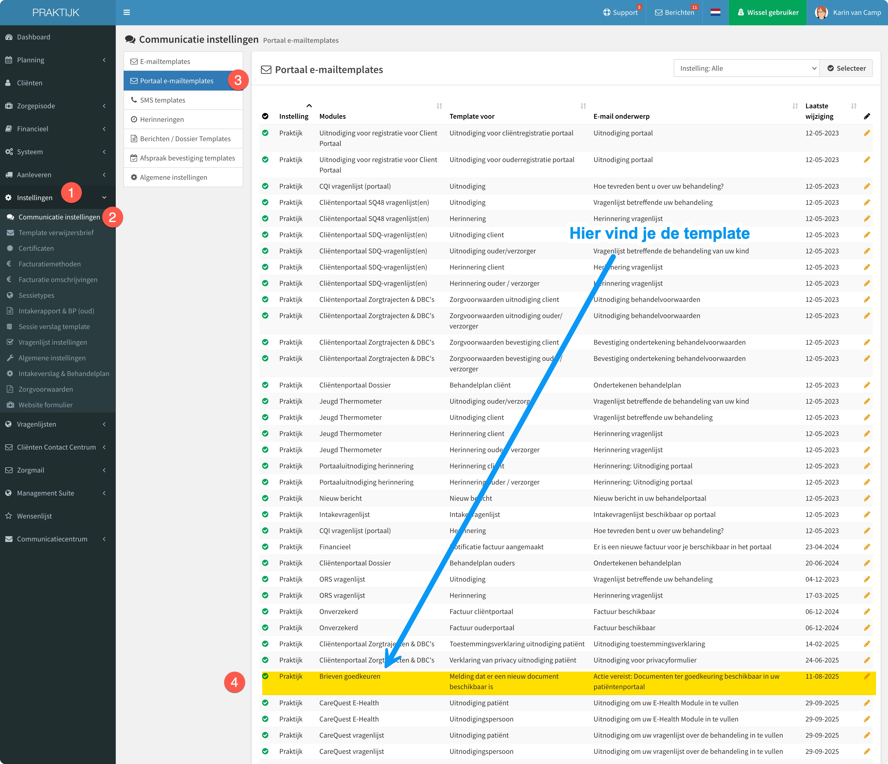Edit the Factuur ouderportaal template

click(867, 628)
